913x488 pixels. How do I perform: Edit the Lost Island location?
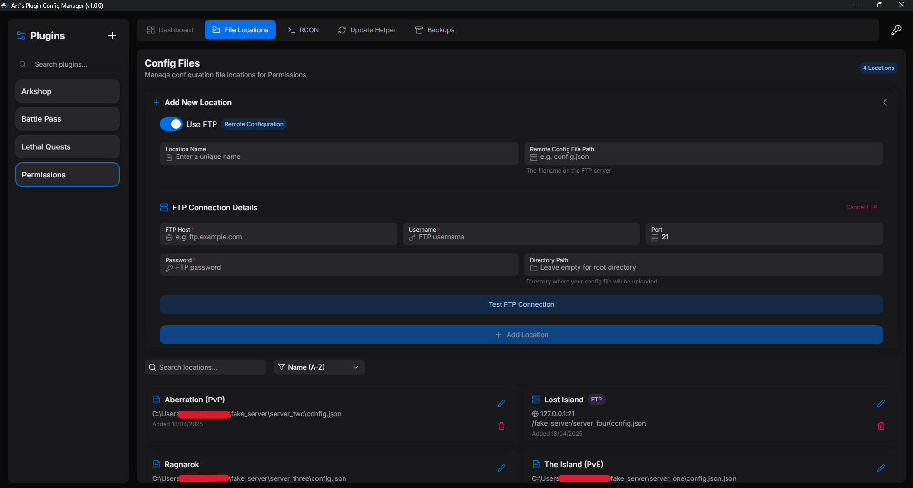881,403
